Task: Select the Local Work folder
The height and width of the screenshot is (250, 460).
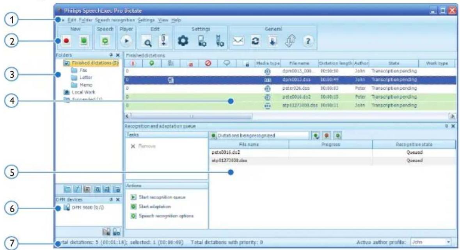Action: point(80,92)
